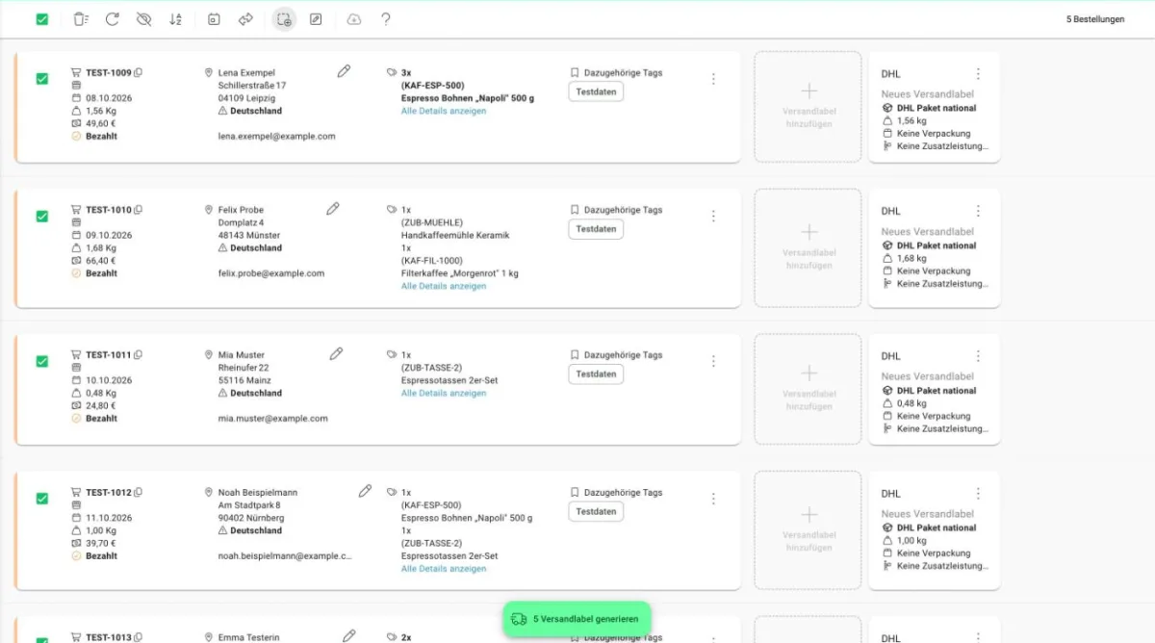1155x643 pixels.
Task: Uncheck the select-all checkbox in toolbar
Action: (42, 19)
